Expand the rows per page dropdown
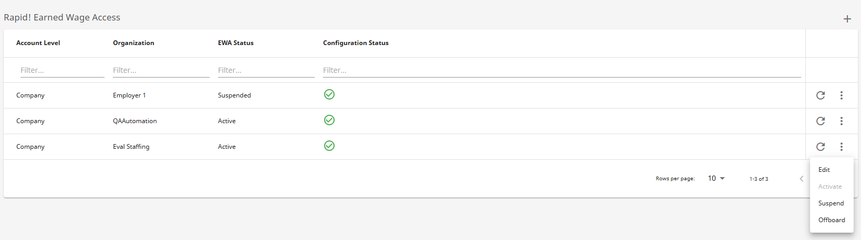The image size is (861, 240). pos(716,179)
